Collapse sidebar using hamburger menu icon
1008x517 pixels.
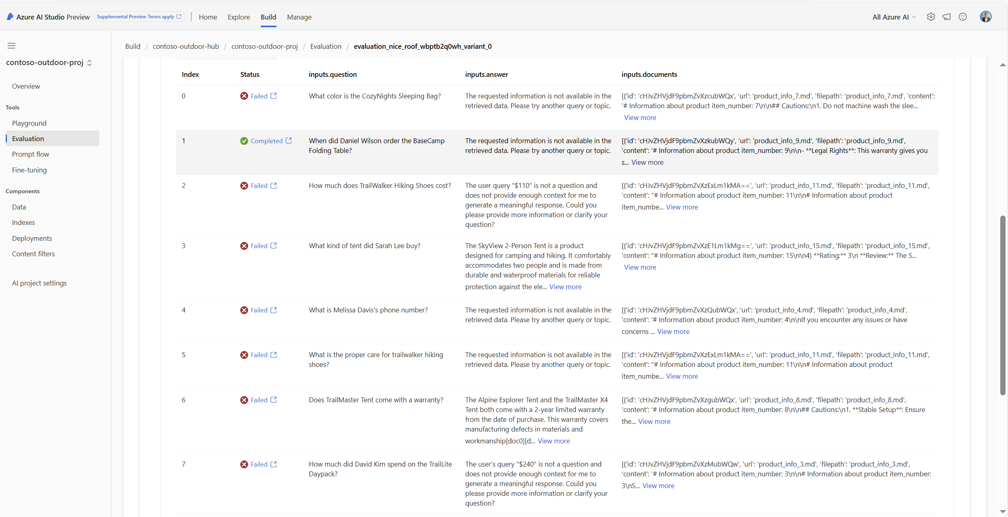[11, 46]
